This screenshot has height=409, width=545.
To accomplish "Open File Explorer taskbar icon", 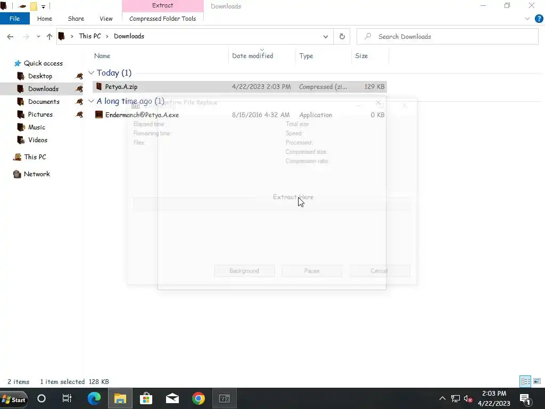I will pyautogui.click(x=120, y=398).
